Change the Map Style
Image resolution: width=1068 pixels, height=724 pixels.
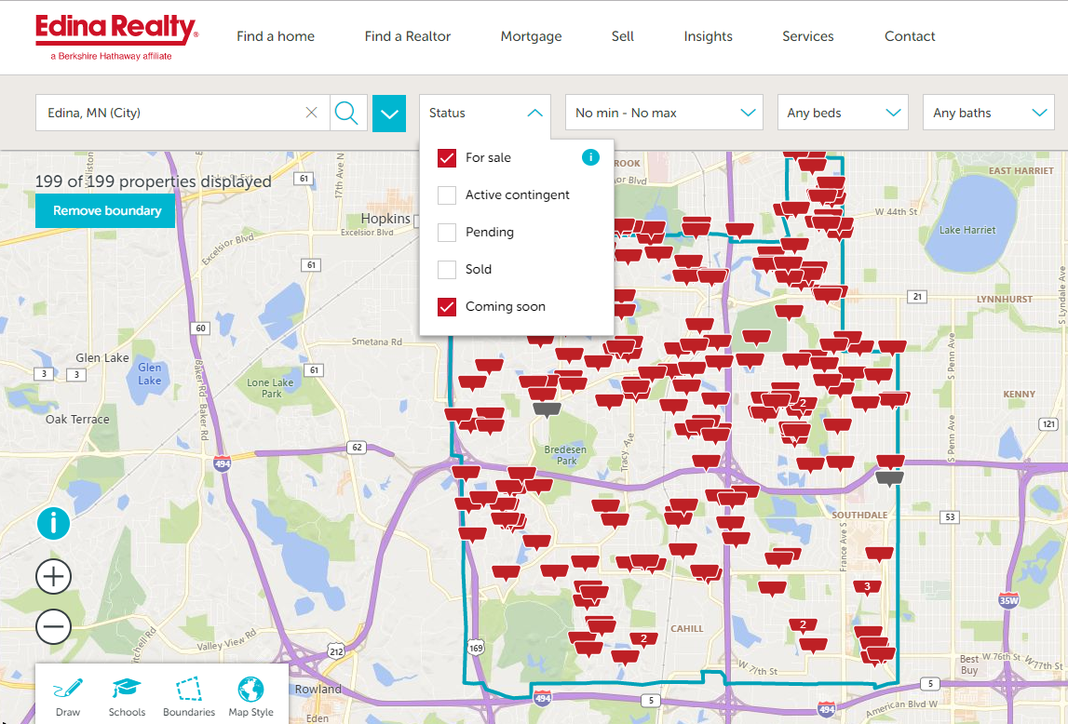point(250,695)
